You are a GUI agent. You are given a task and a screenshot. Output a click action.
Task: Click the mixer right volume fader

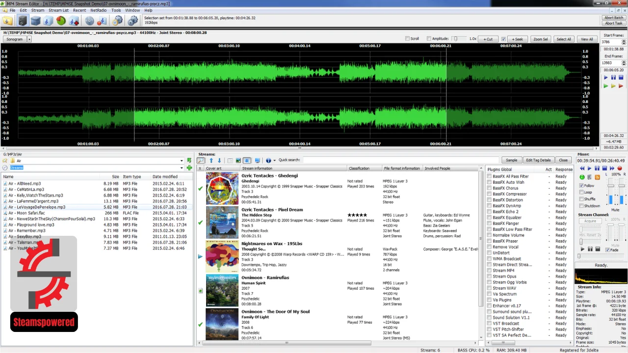(x=622, y=186)
